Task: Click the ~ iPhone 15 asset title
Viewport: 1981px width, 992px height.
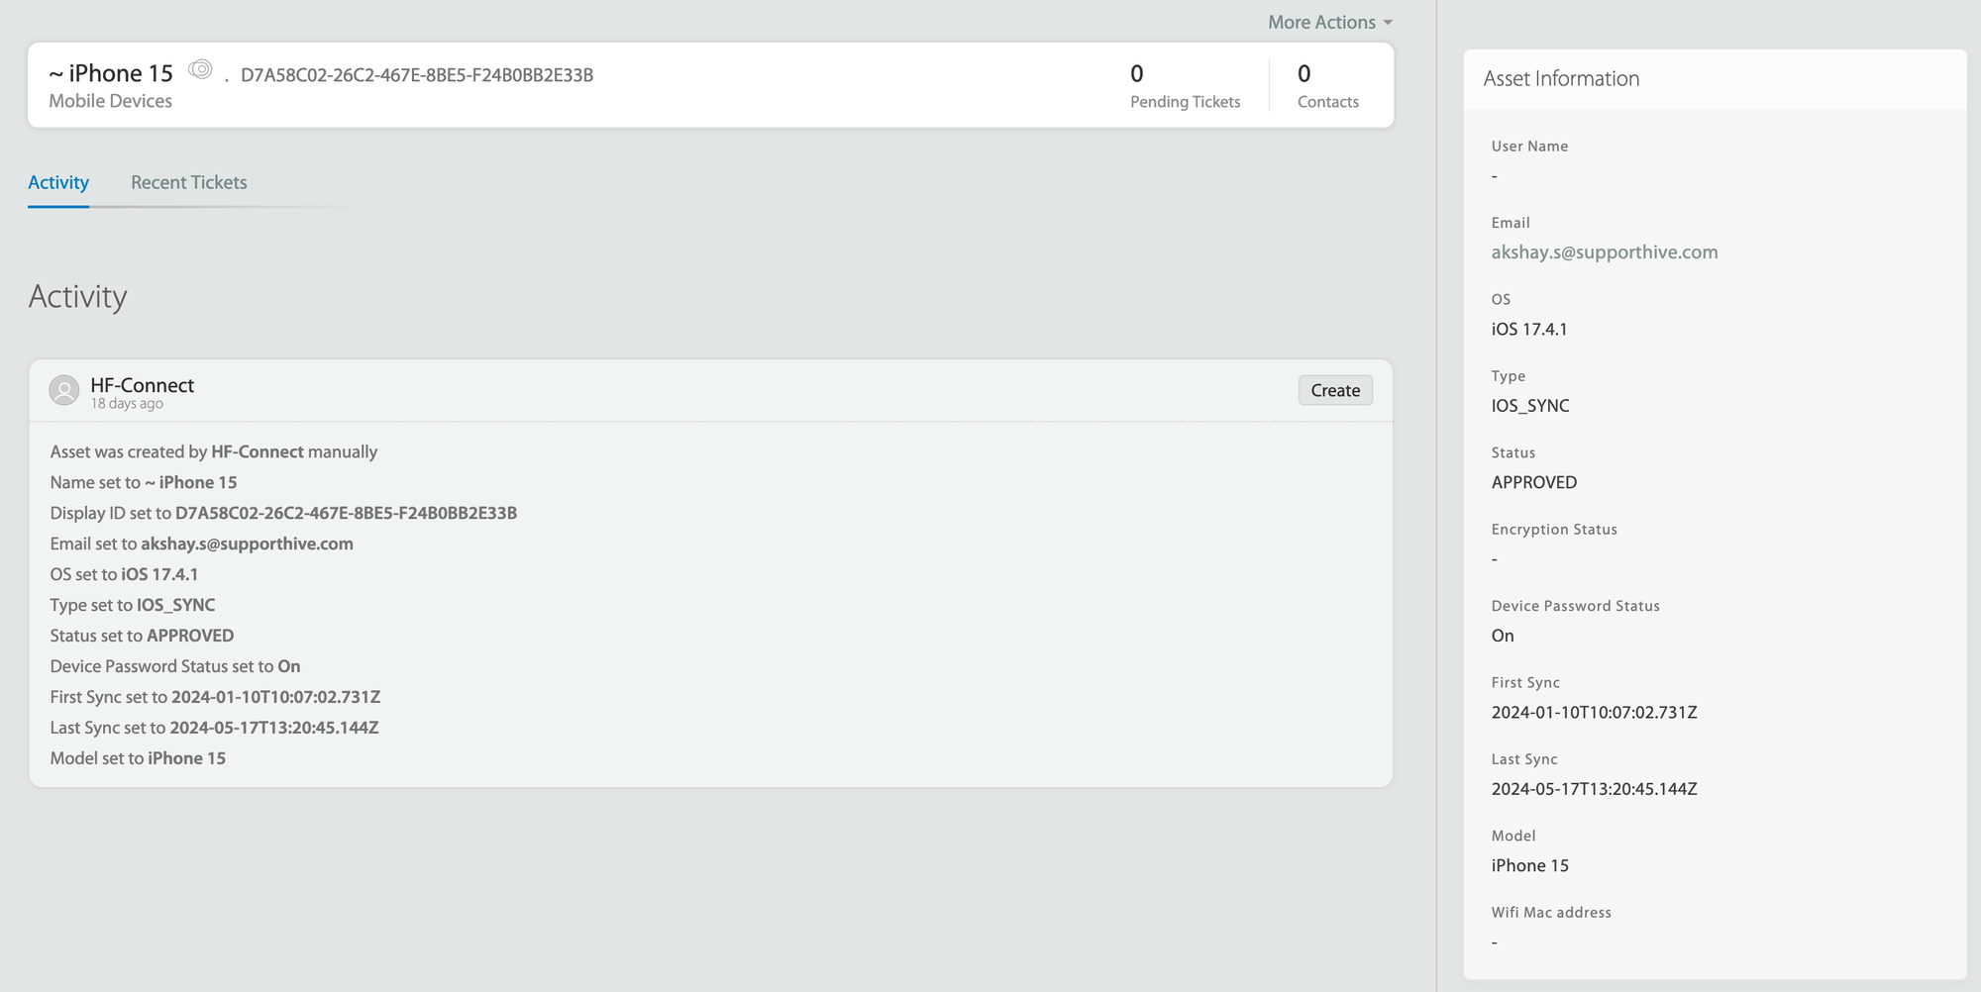Action: (111, 73)
